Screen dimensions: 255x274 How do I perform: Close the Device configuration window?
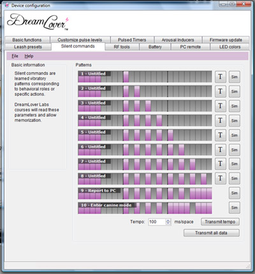click(244, 4)
